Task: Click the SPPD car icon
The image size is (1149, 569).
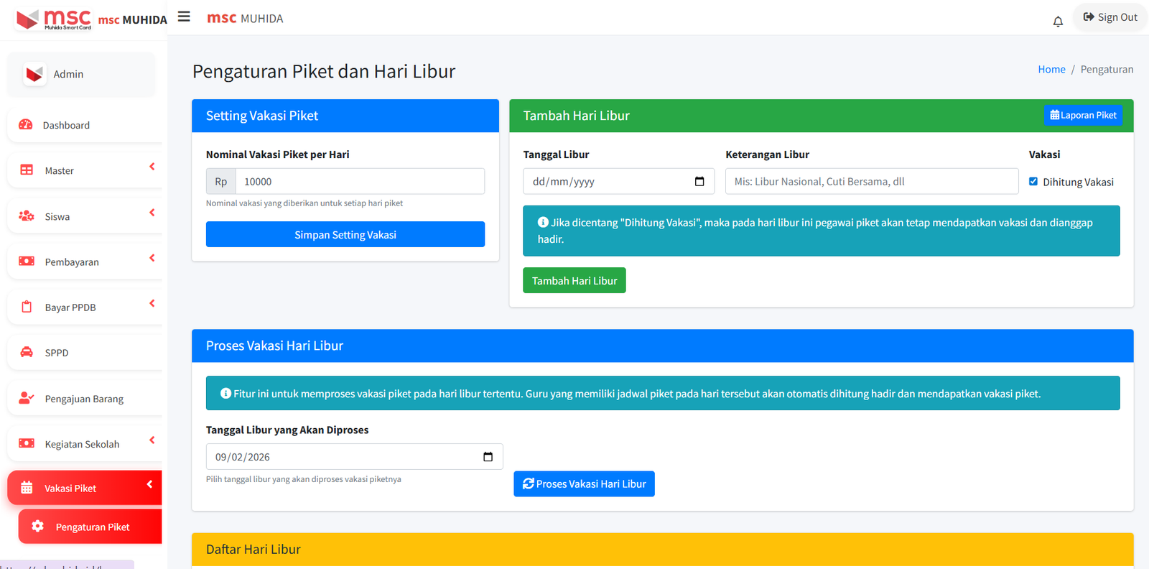Action: point(27,353)
